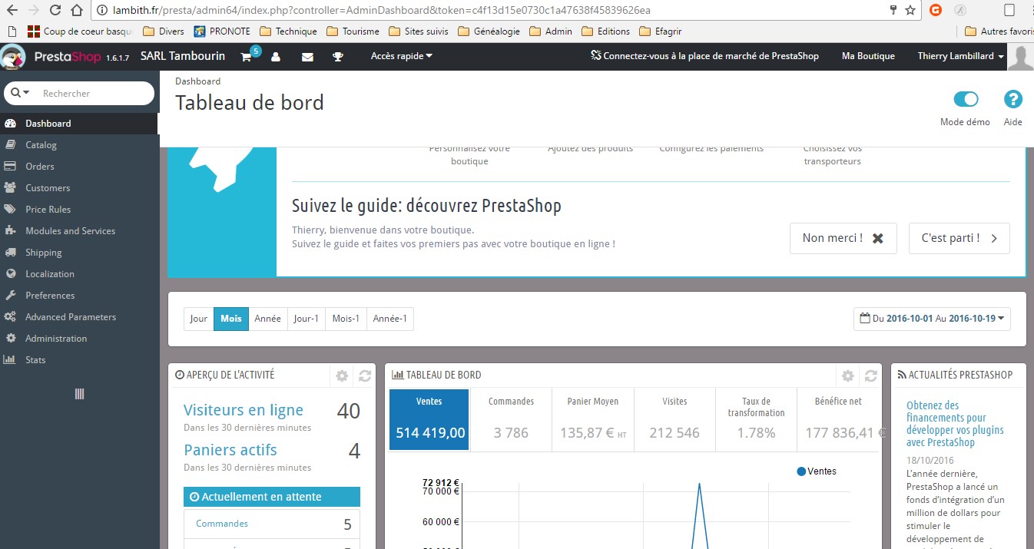The width and height of the screenshot is (1034, 549).
Task: Select the Ventes chart tab
Action: [x=429, y=419]
